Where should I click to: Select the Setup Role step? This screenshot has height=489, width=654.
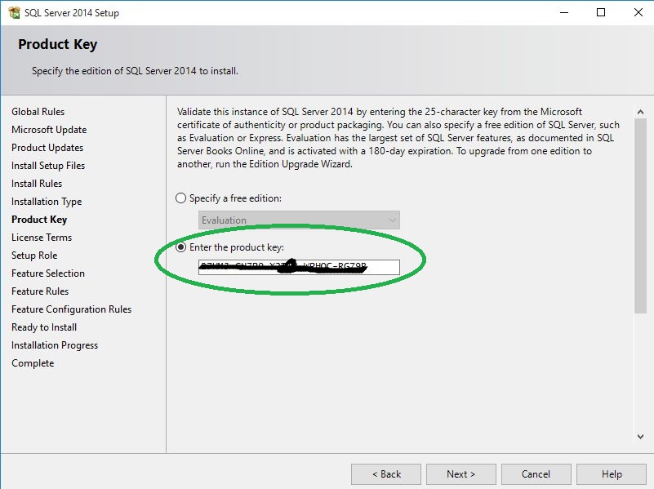[x=34, y=256]
